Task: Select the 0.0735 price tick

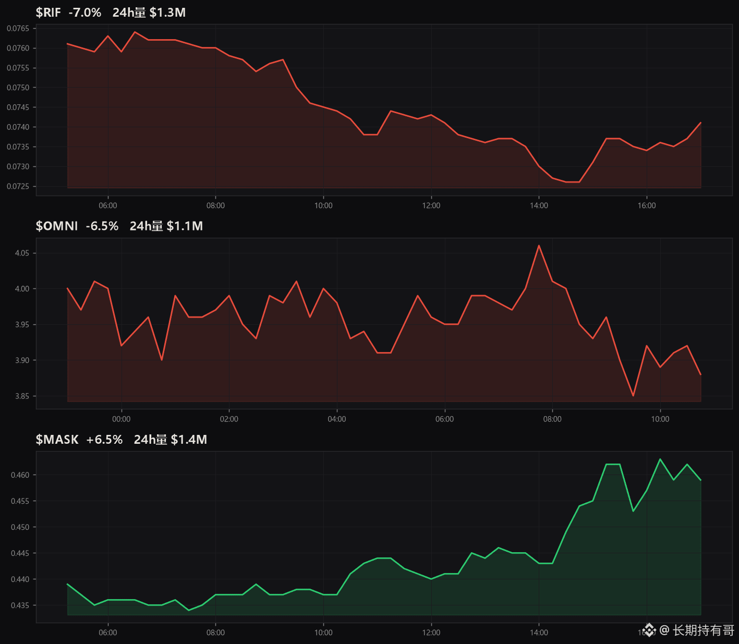Action: [18, 147]
